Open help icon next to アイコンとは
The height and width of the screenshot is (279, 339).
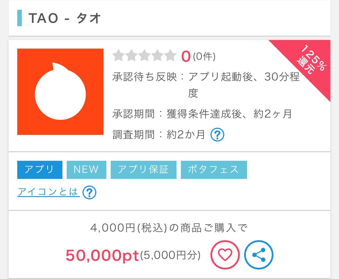[89, 192]
